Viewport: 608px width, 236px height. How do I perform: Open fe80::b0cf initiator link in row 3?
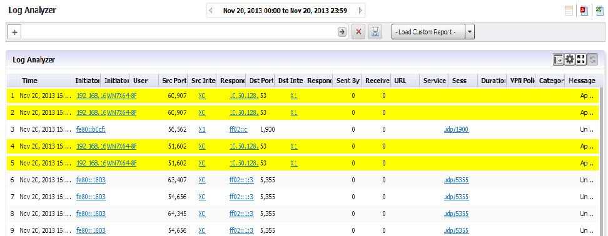pyautogui.click(x=91, y=130)
